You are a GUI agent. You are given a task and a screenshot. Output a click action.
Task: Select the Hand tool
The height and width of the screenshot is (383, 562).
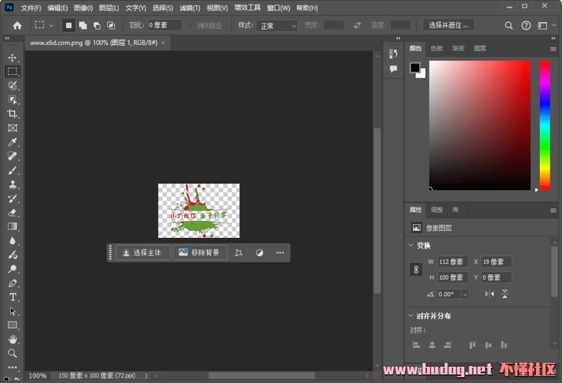tap(12, 339)
